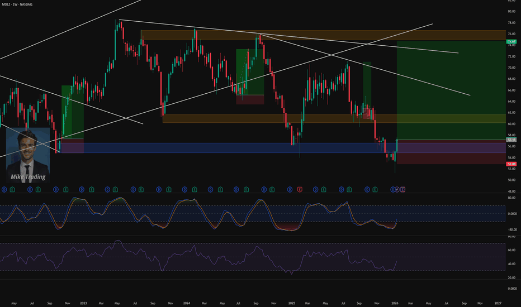521x307 pixels.
Task: Click the 2026 label on time axis
Action: (395, 303)
